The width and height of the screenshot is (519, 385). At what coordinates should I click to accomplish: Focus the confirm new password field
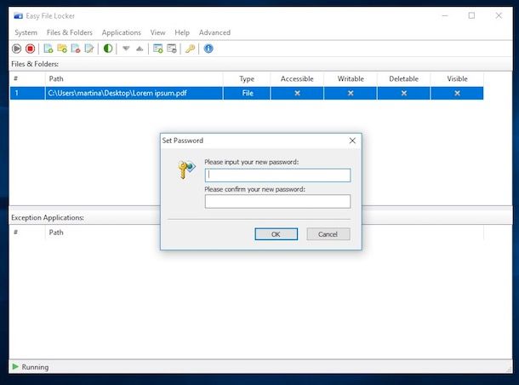tap(277, 202)
